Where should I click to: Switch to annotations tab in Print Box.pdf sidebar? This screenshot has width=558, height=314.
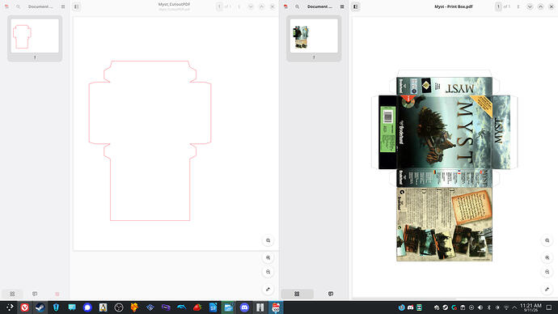point(331,294)
